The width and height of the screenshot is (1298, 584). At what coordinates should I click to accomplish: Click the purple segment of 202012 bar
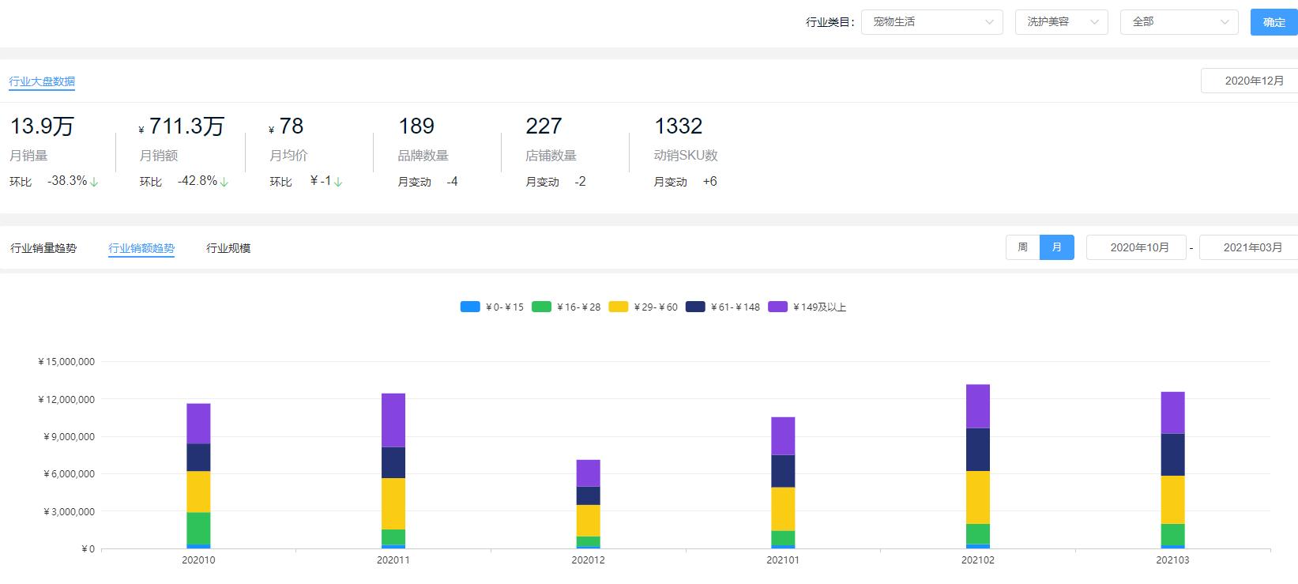tap(589, 473)
